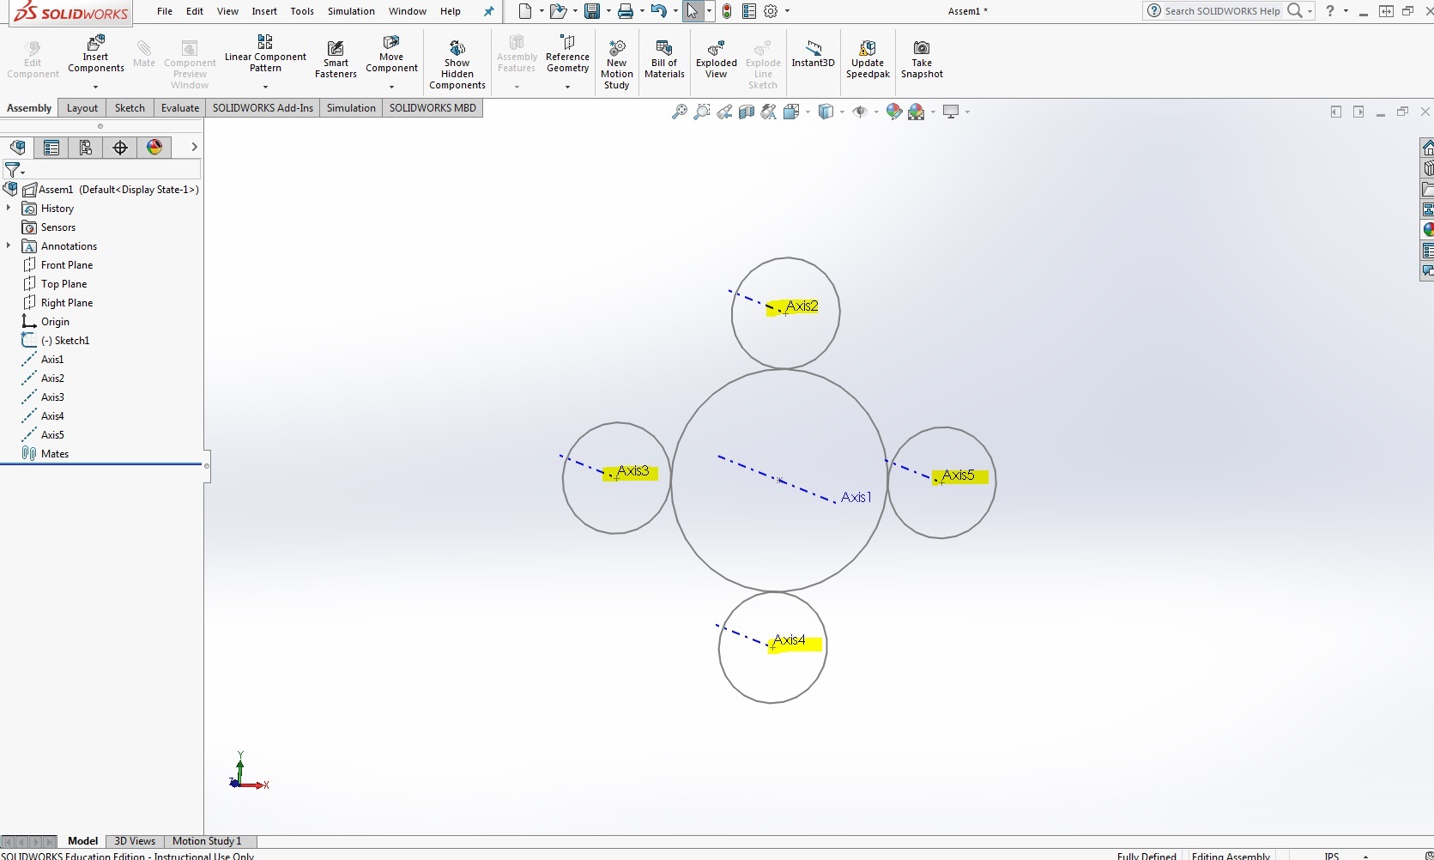Image resolution: width=1434 pixels, height=860 pixels.
Task: Toggle Instant3D
Action: point(813,53)
